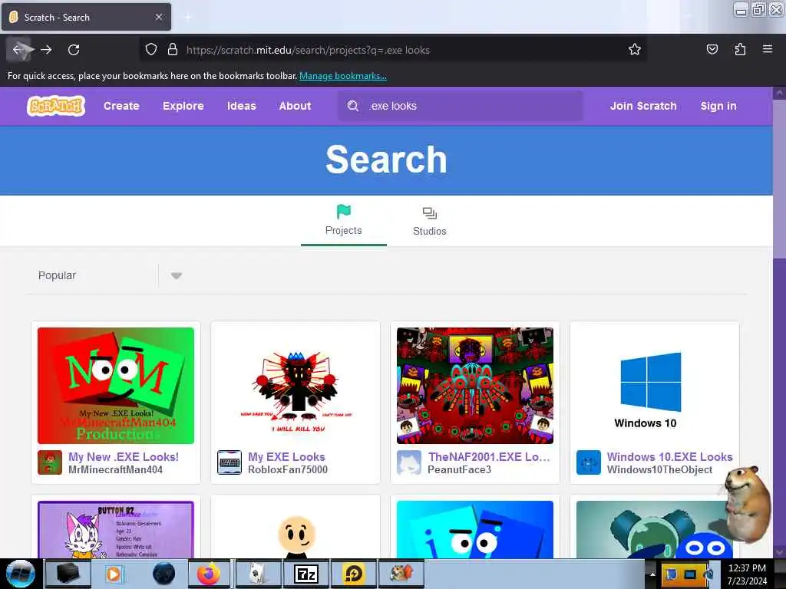Click the blue square characters thumbnail
This screenshot has height=589, width=786.
(475, 529)
